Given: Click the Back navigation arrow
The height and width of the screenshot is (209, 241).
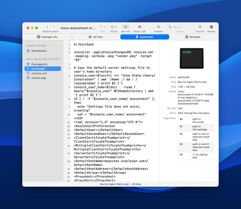Looking at the screenshot, I should 47,27.
